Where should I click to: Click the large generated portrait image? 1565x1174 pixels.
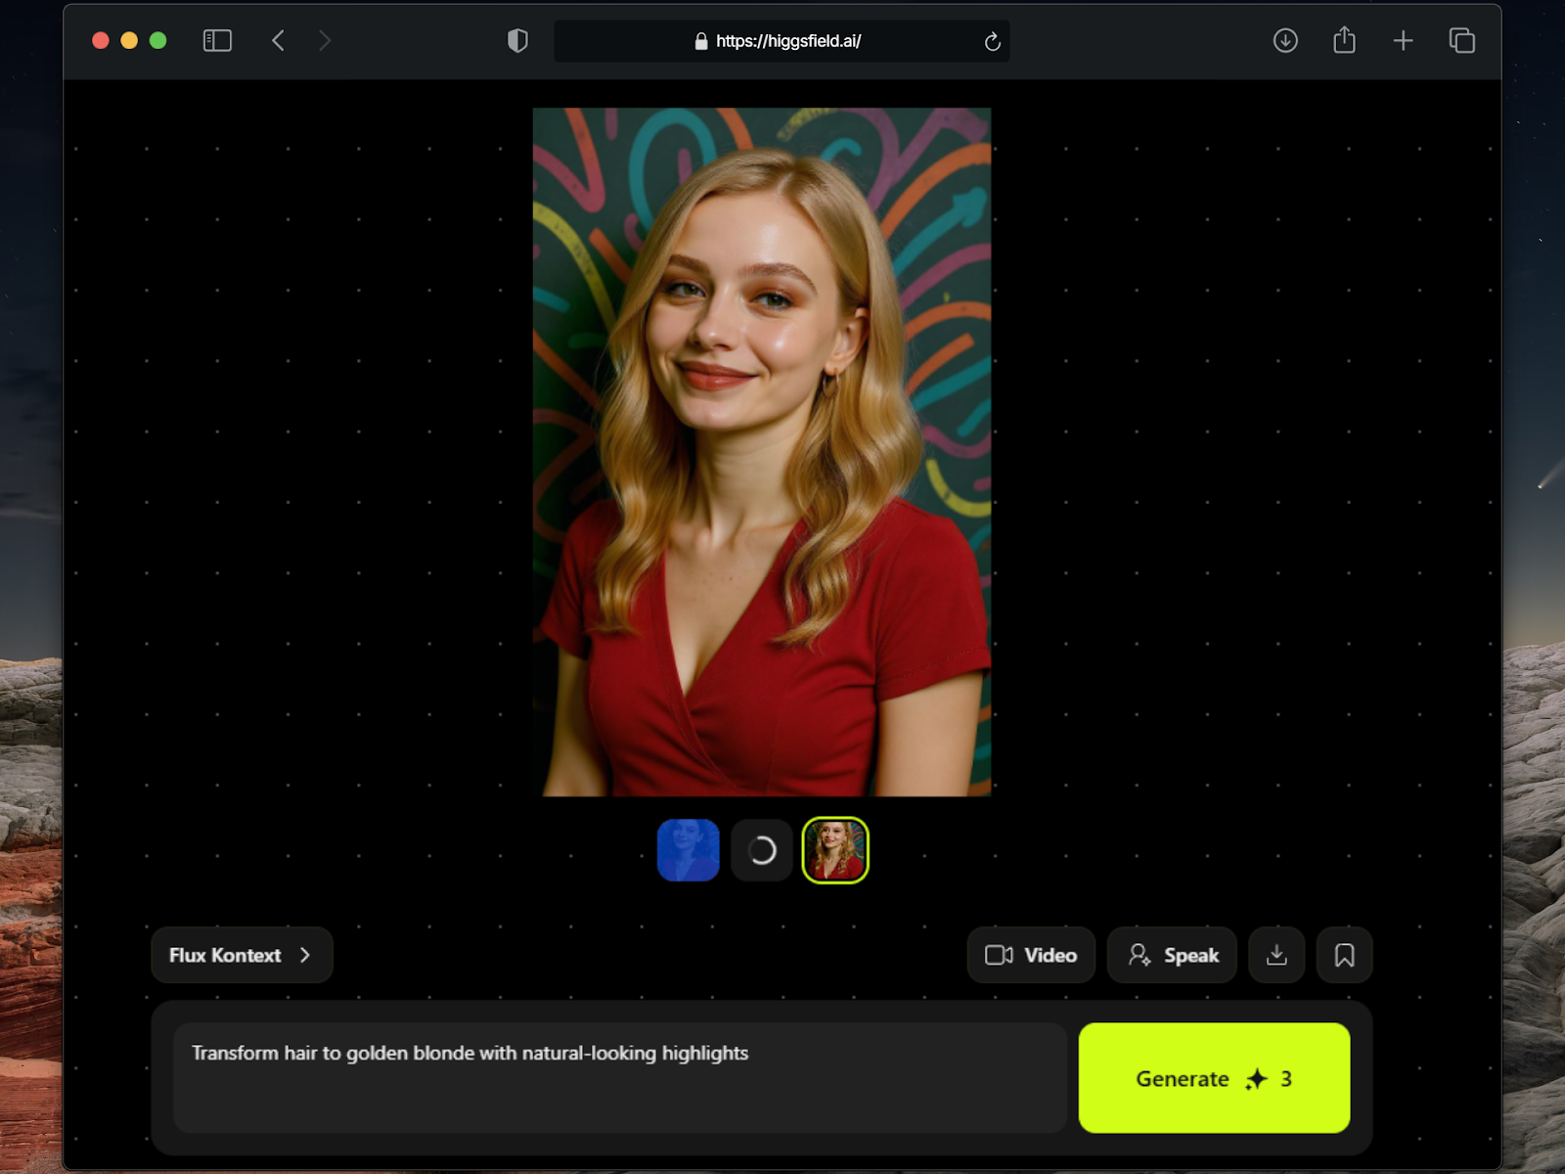[762, 452]
